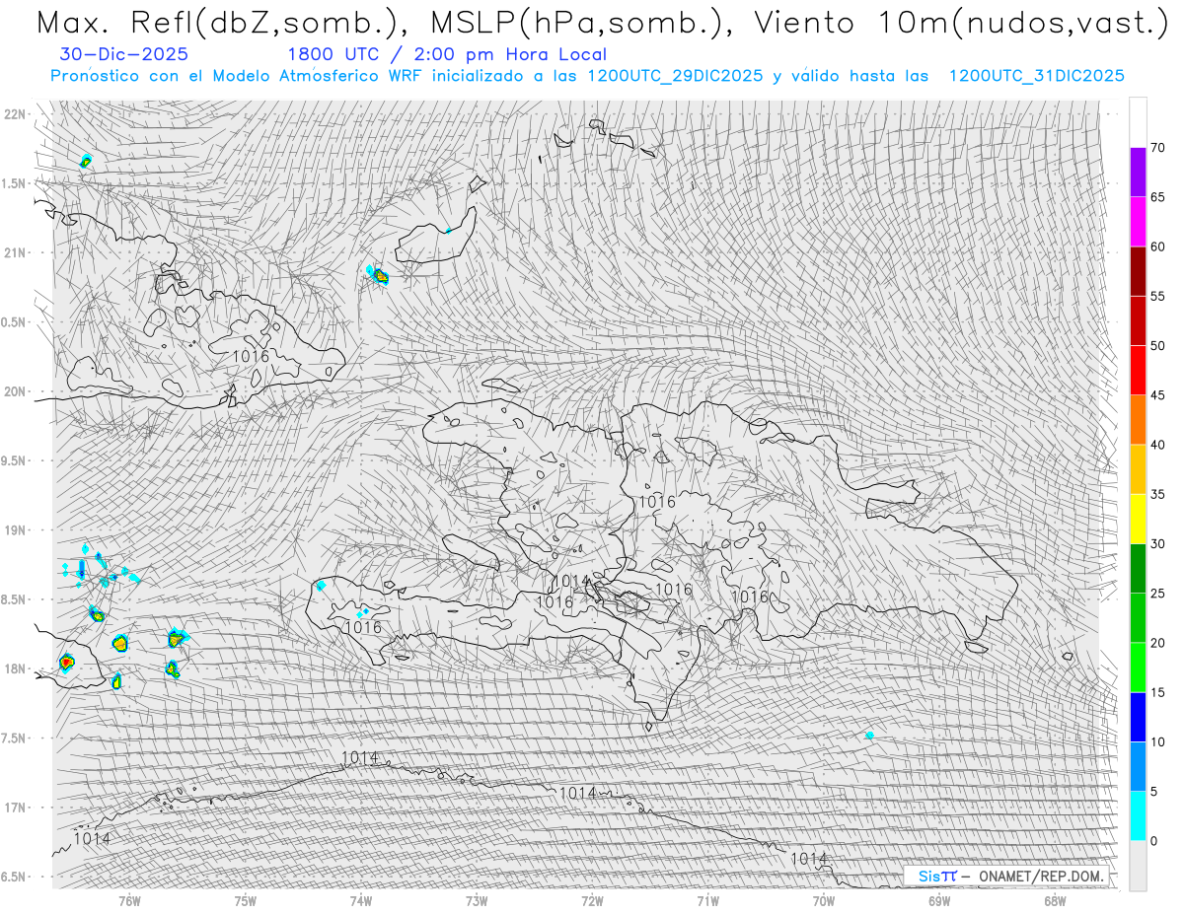Click the small cyan echo south of Hispaniola near 7.5N
The height and width of the screenshot is (914, 1184).
pos(869,735)
